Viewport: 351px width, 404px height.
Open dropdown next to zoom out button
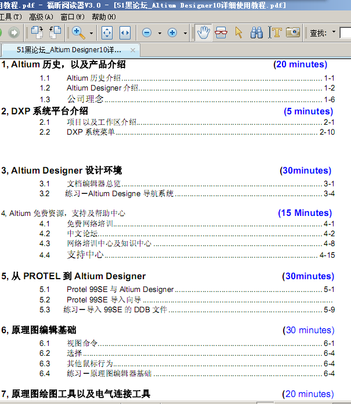point(160,33)
